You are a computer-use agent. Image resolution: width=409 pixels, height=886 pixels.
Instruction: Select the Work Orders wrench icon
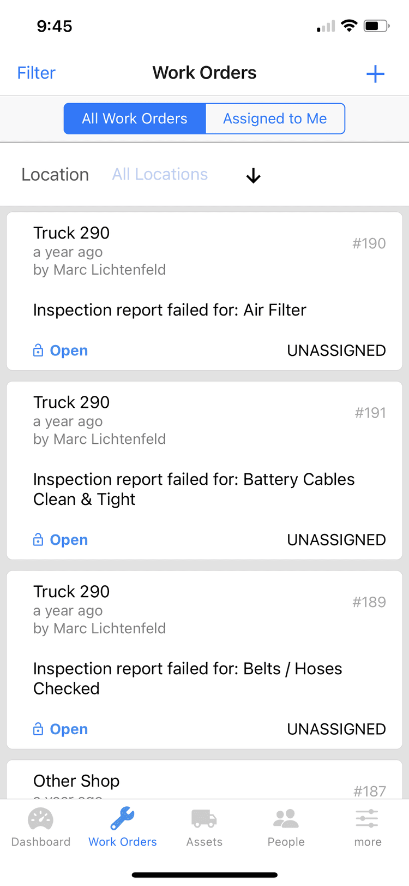click(123, 819)
